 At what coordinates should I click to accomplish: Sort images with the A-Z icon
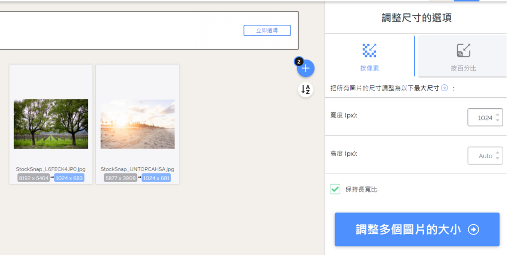point(306,89)
